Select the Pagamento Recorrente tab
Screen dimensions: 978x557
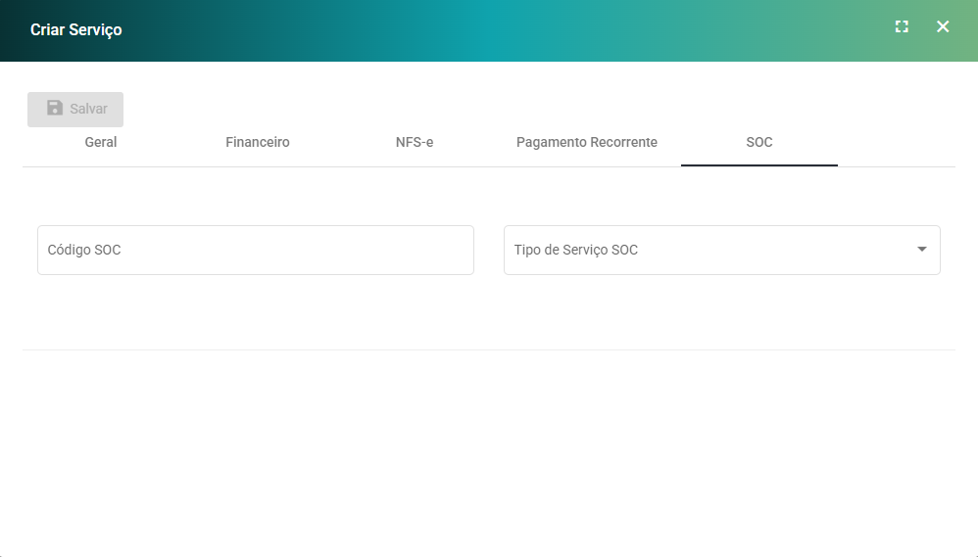point(586,142)
